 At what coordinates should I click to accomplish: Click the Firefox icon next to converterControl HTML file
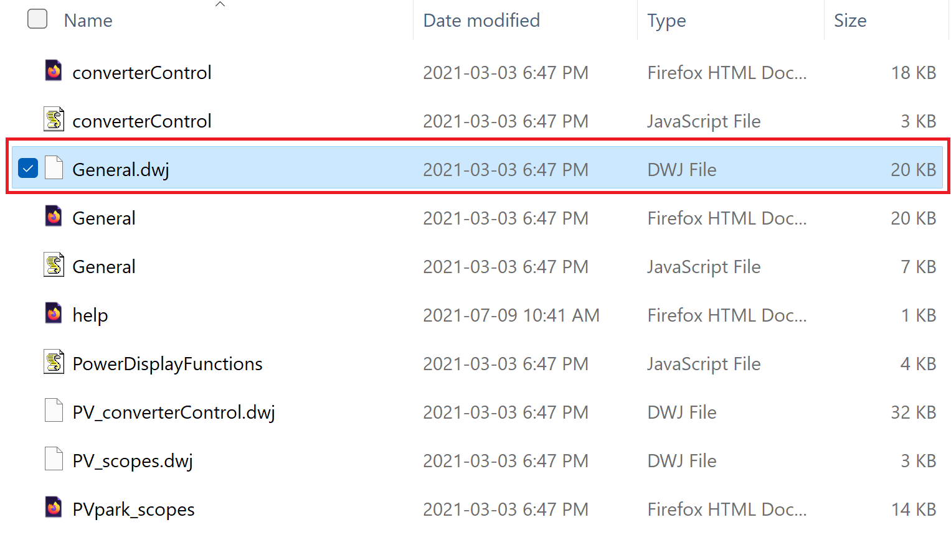[54, 71]
